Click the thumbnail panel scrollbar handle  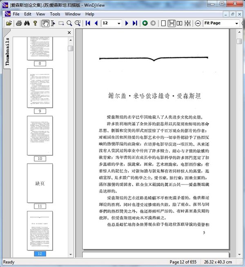click(71, 49)
